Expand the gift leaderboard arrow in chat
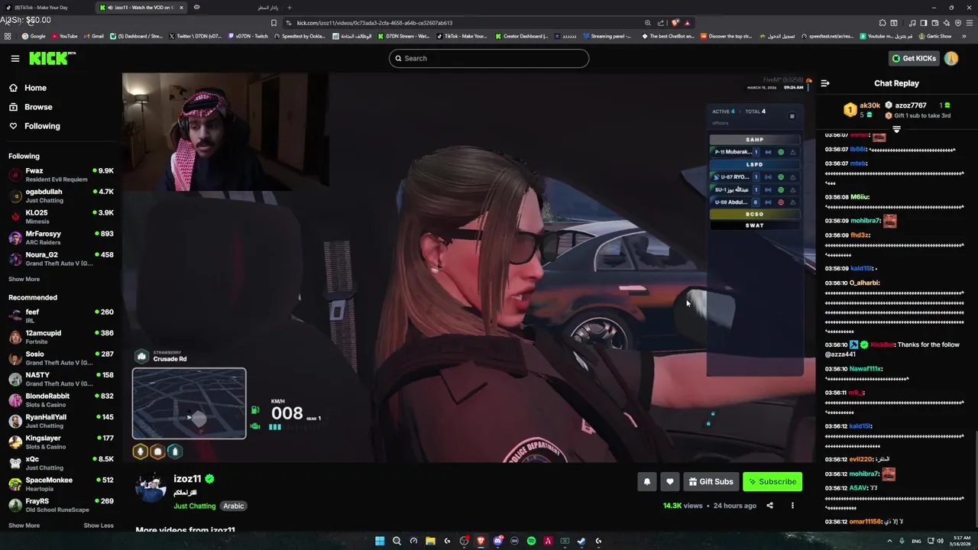The width and height of the screenshot is (978, 550). pyautogui.click(x=897, y=130)
